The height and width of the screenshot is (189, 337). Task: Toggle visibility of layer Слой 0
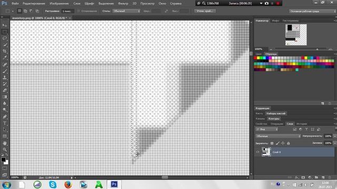click(x=257, y=152)
